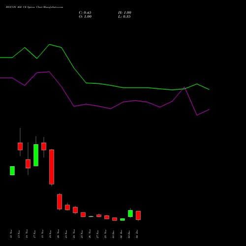Click the 04 Dec date label
Image resolution: width=246 pixels, height=246 pixels.
point(137,234)
